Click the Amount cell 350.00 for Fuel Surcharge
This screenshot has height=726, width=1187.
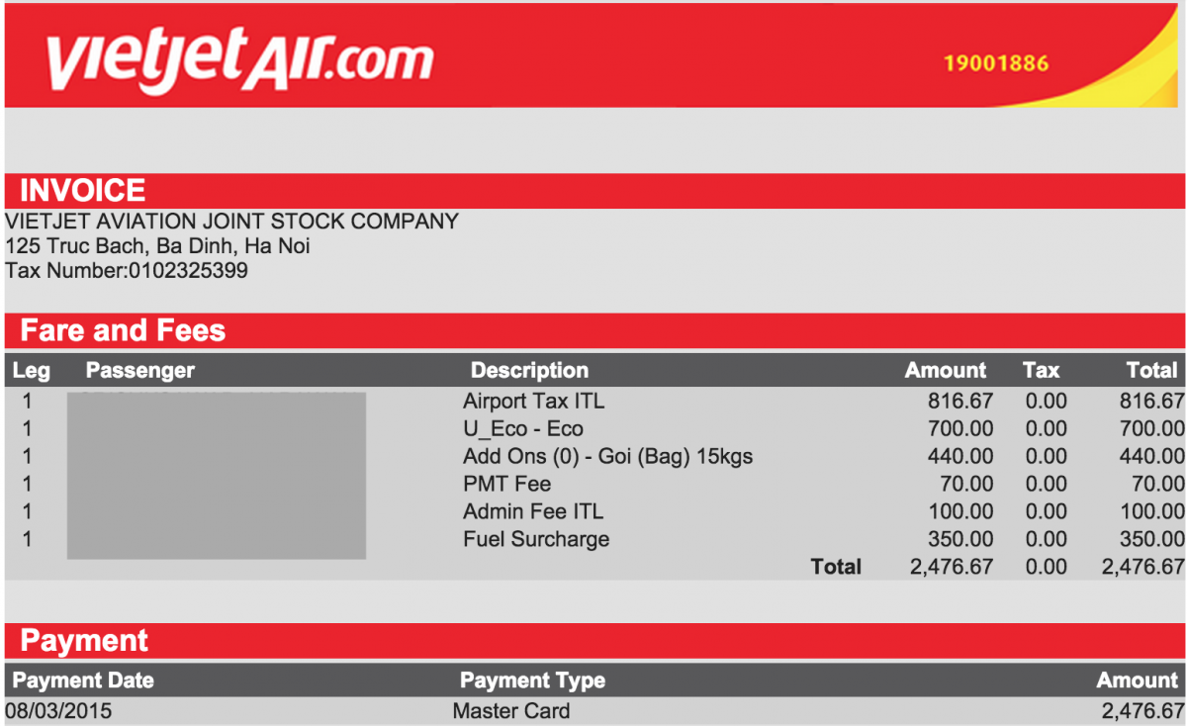coord(960,540)
